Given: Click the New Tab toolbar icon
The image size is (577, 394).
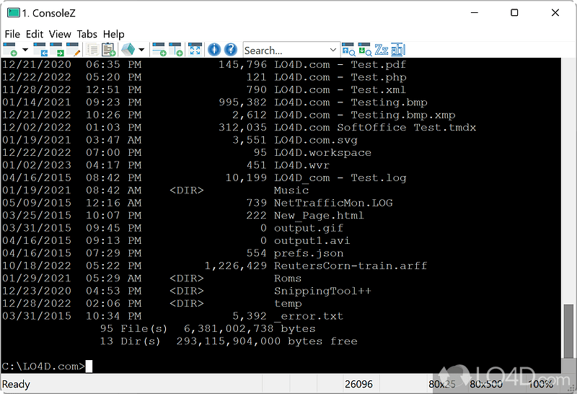Looking at the screenshot, I should pos(10,50).
